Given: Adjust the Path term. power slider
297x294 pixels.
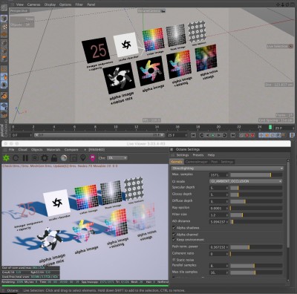Looking at the screenshot, I should 256,247.
